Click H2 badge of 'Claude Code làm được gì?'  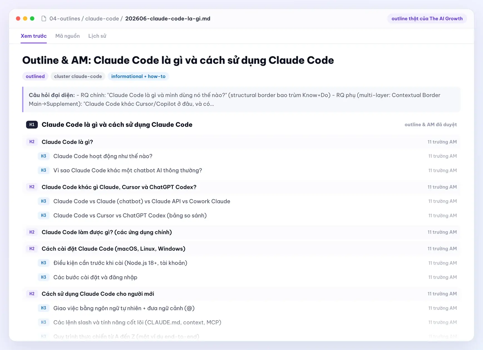tap(32, 232)
